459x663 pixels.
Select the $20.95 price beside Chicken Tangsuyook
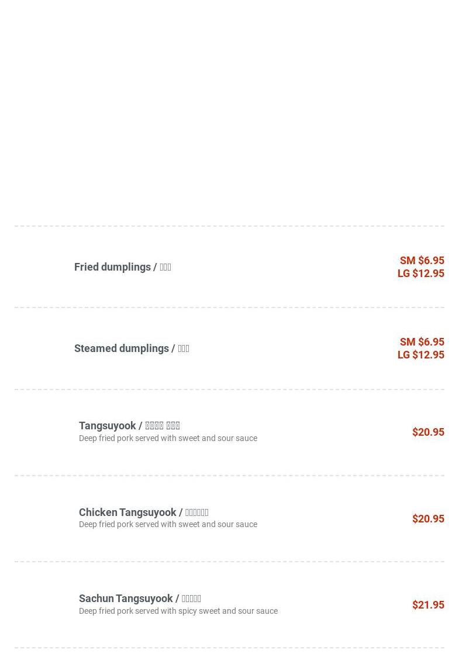(x=428, y=519)
